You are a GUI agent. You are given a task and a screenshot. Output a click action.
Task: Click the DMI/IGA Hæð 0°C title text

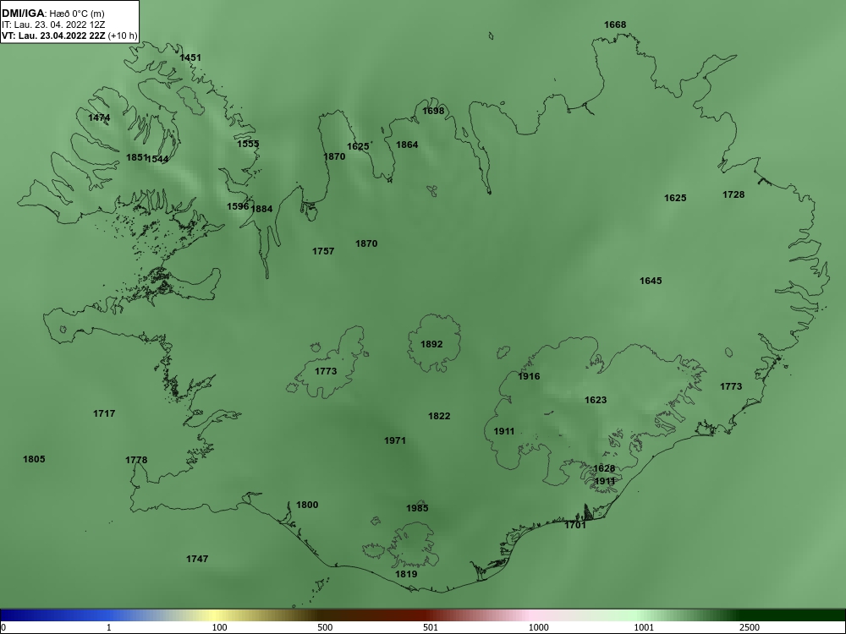point(52,14)
